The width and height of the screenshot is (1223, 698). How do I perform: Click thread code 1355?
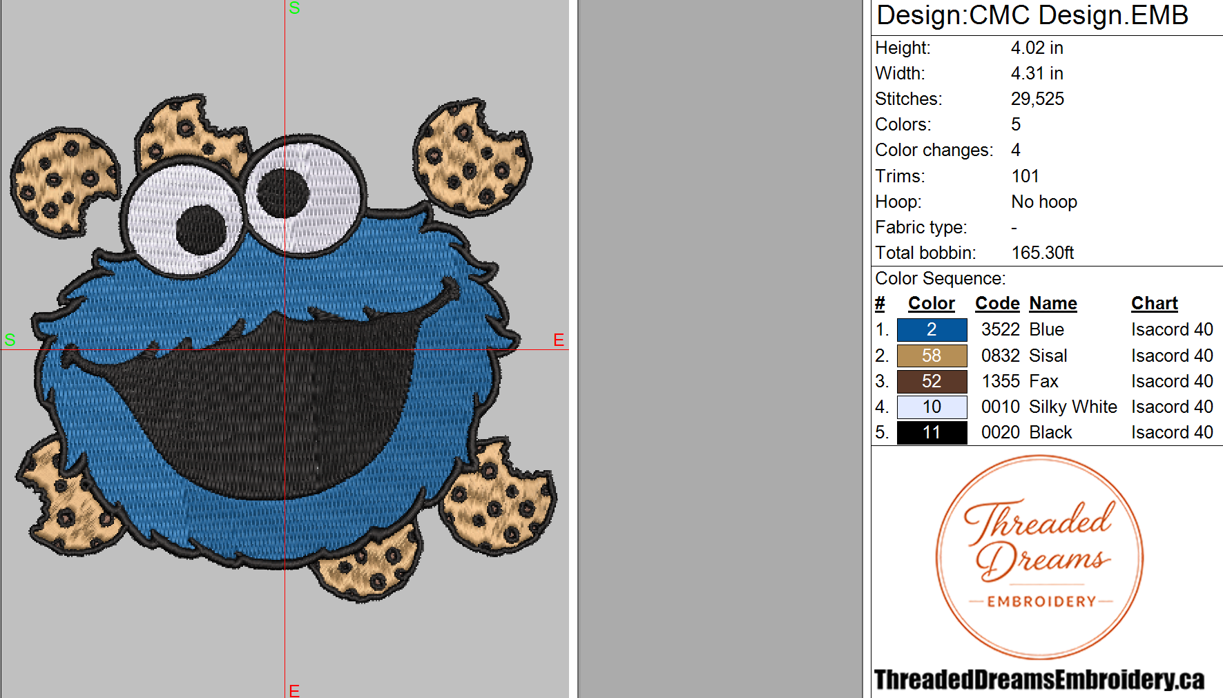click(1000, 381)
